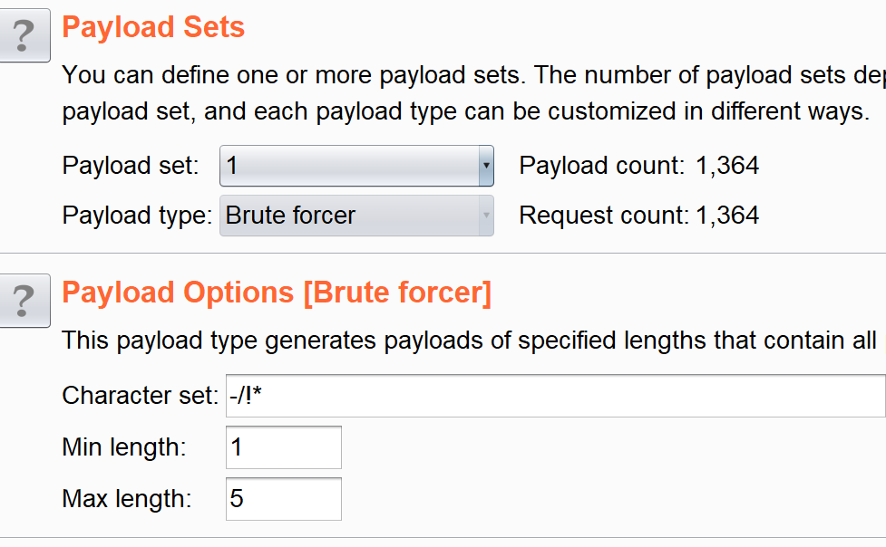886x547 pixels.
Task: Click the Brute forcer payload description text
Action: [473, 341]
